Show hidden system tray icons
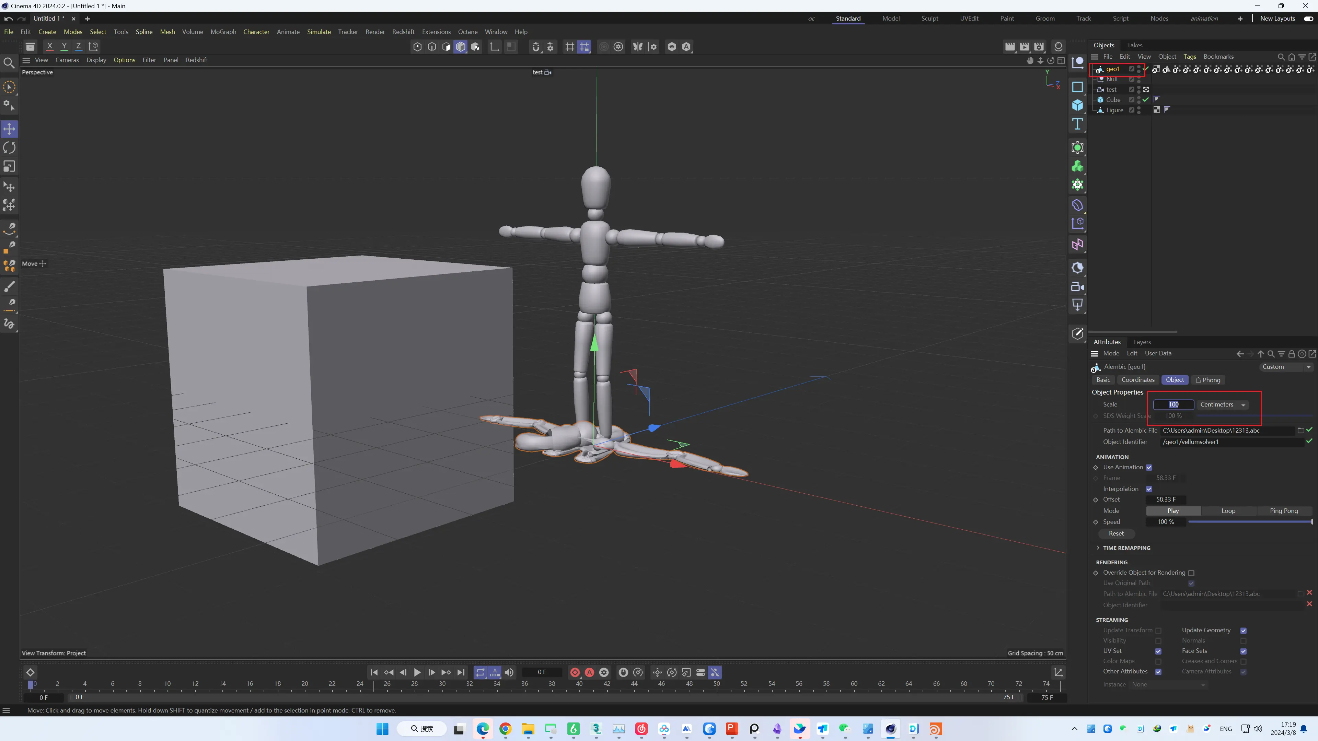1318x741 pixels. click(x=1074, y=729)
